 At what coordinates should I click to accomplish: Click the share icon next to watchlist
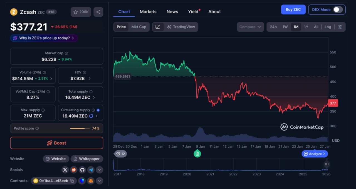pos(98,12)
